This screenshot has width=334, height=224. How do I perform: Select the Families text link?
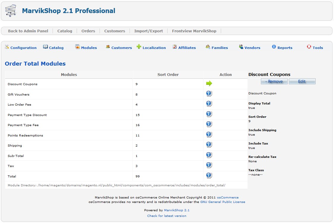point(220,48)
